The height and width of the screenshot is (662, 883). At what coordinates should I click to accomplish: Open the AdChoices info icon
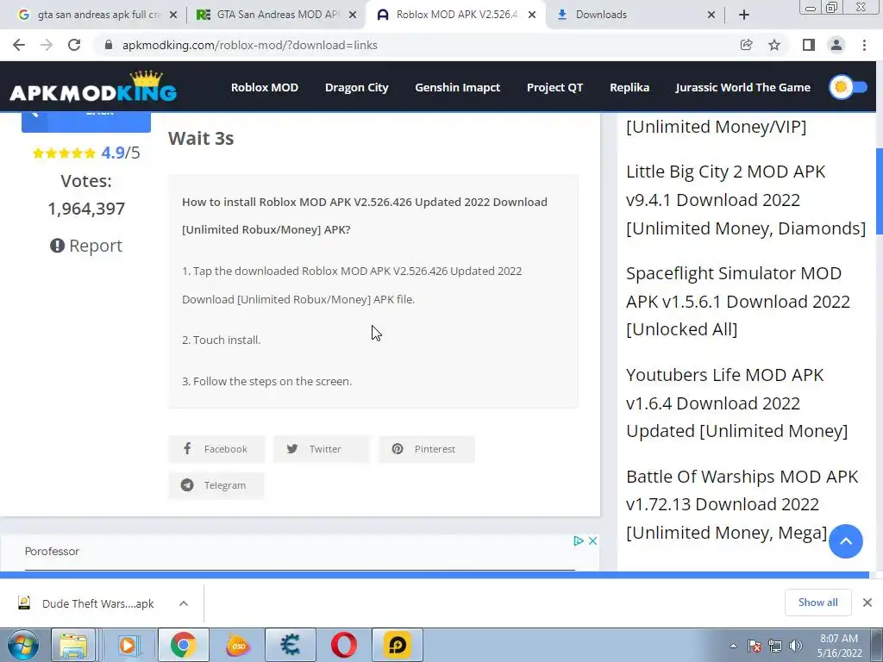[579, 541]
